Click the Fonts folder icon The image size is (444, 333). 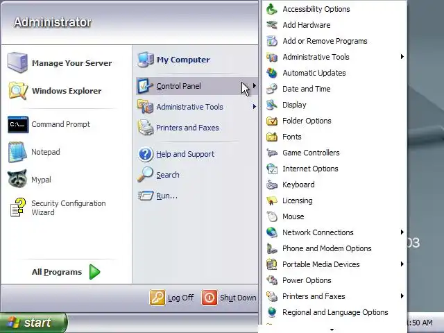(x=272, y=137)
